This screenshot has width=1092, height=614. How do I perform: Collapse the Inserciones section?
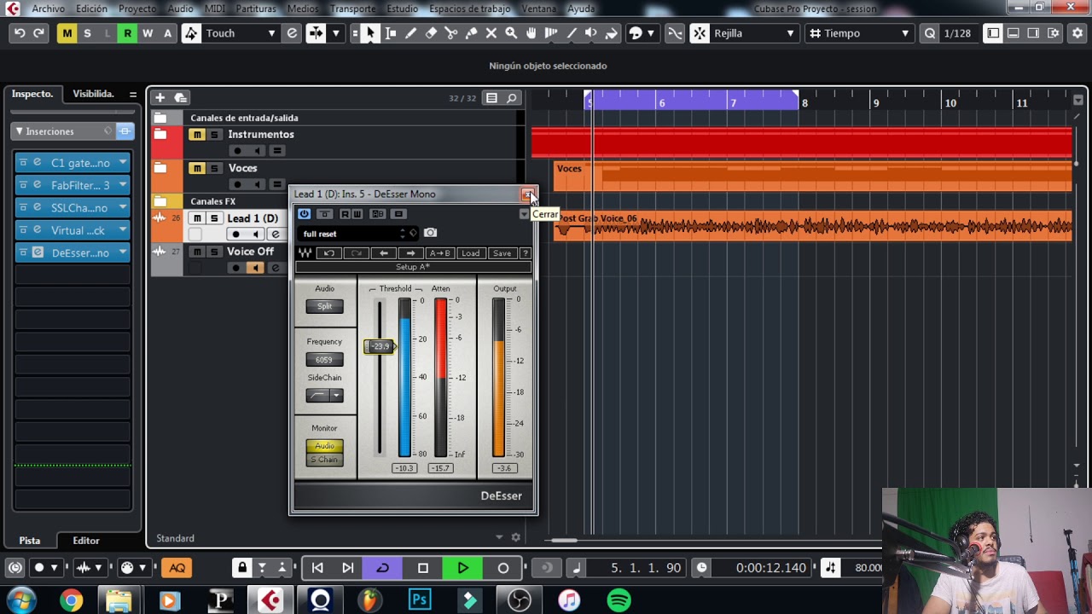click(19, 131)
